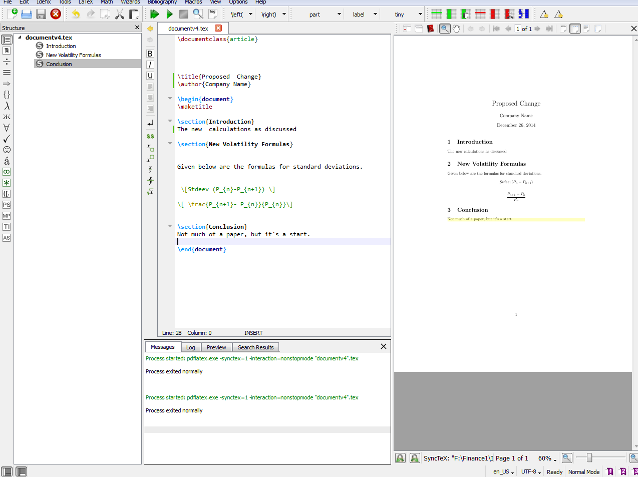Run Build & View with double green arrows
This screenshot has width=638, height=477.
[x=155, y=14]
